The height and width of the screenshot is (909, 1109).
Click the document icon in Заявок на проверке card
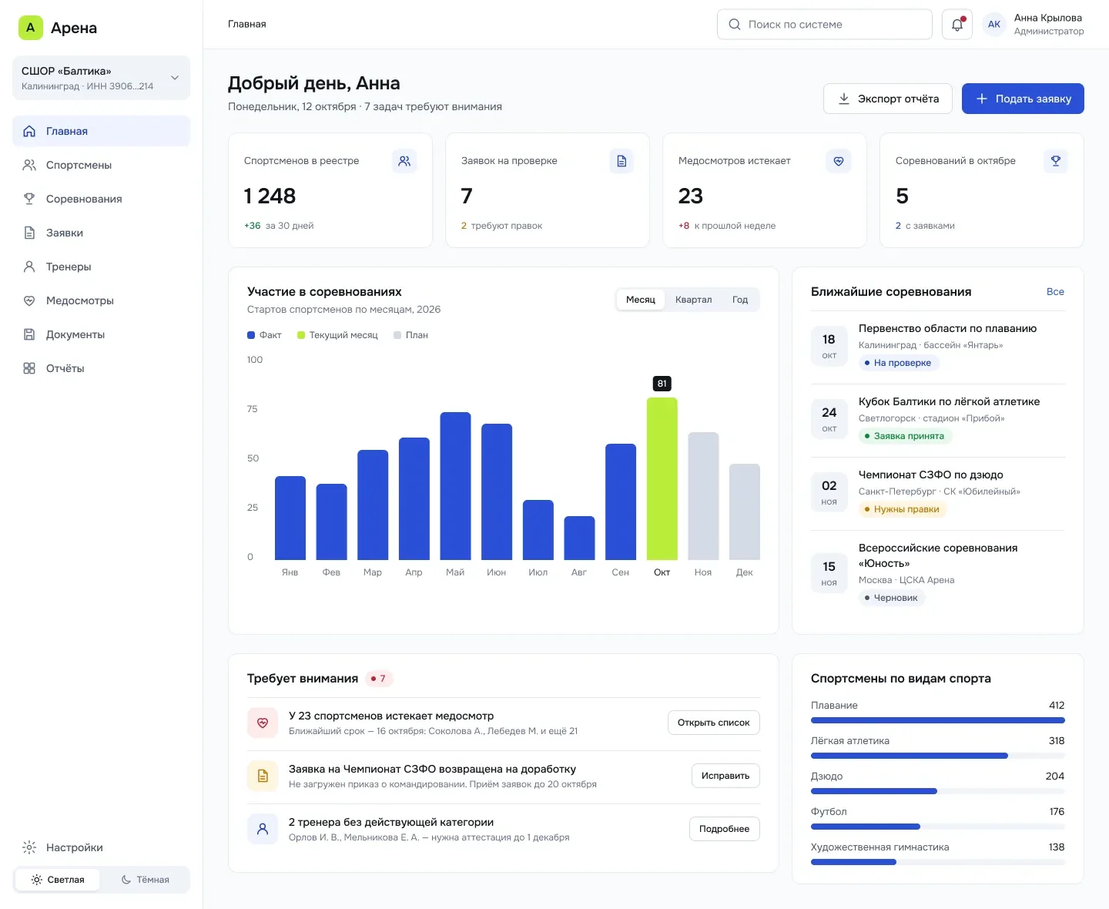point(622,161)
